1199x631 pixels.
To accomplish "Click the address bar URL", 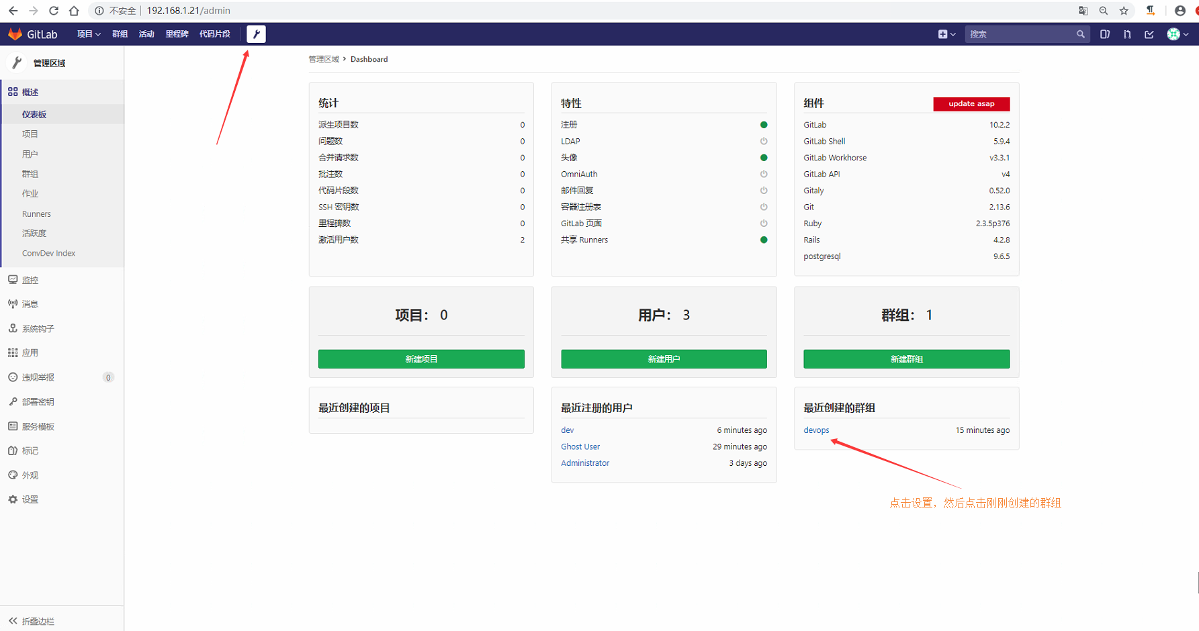I will pyautogui.click(x=188, y=11).
